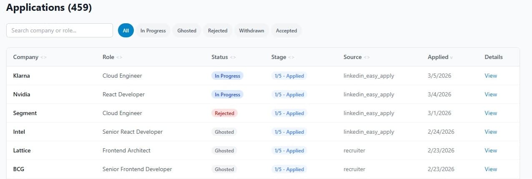Click Intel's 1/5 - Applied stage badge
The image size is (532, 179).
click(x=289, y=132)
